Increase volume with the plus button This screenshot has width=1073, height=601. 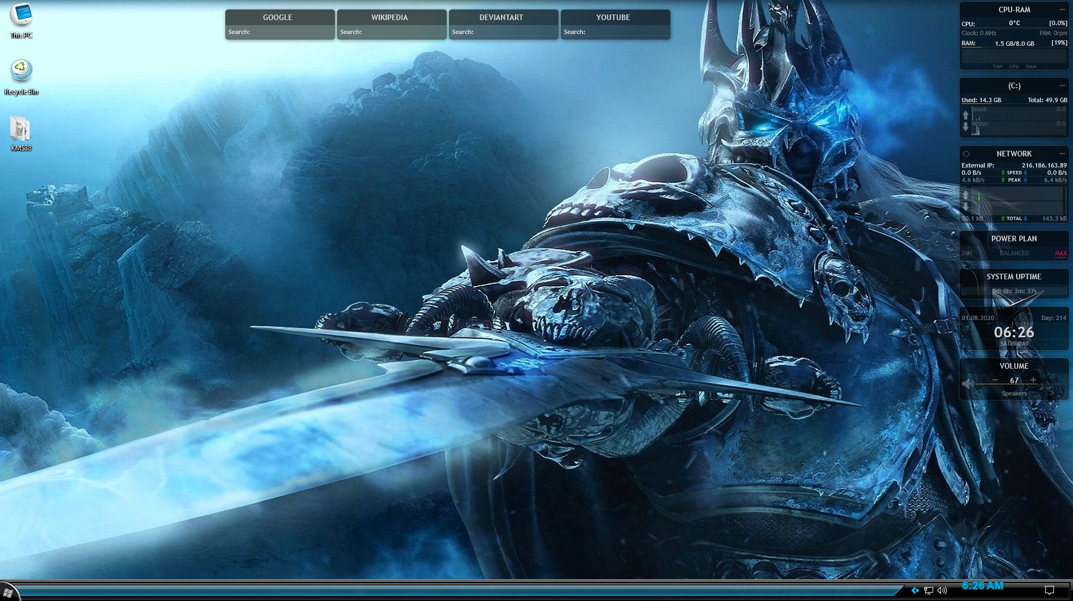(1033, 380)
